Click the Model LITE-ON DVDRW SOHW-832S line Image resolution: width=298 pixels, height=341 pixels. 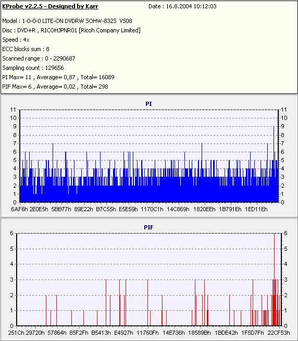click(67, 21)
